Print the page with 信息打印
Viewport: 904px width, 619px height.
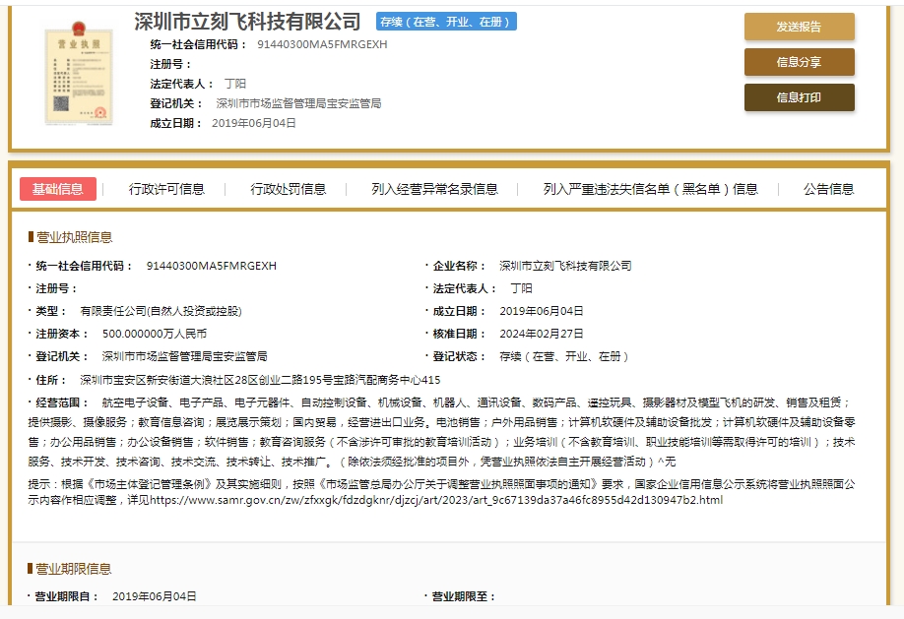799,97
